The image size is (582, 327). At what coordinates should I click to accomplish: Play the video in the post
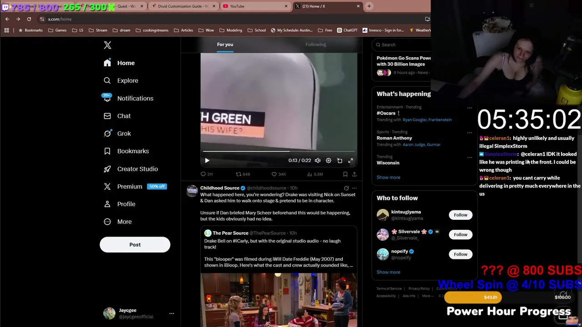tap(207, 160)
